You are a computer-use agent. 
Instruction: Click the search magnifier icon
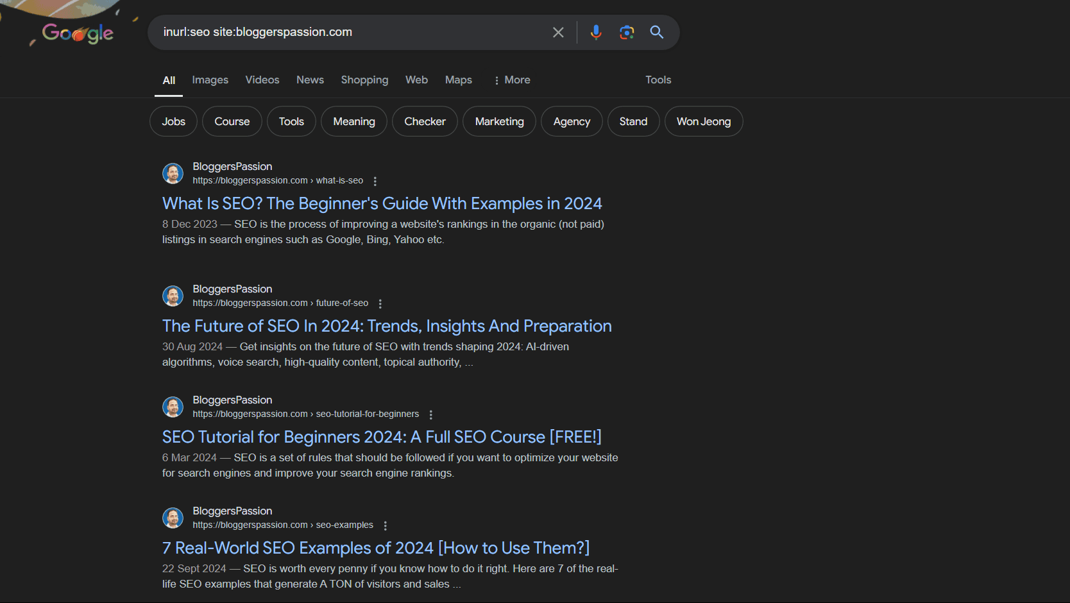[656, 32]
